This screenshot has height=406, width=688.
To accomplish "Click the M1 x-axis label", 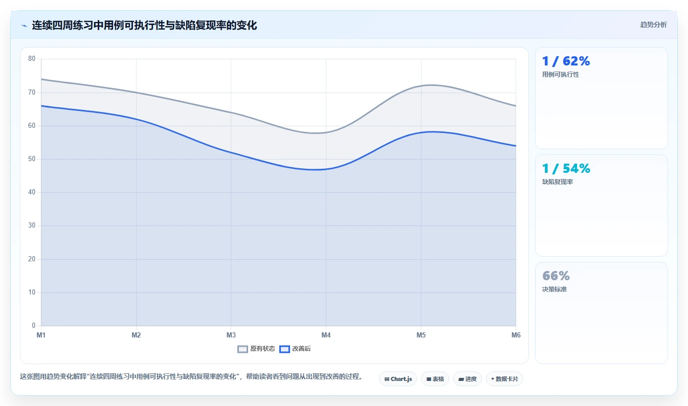I will [41, 335].
